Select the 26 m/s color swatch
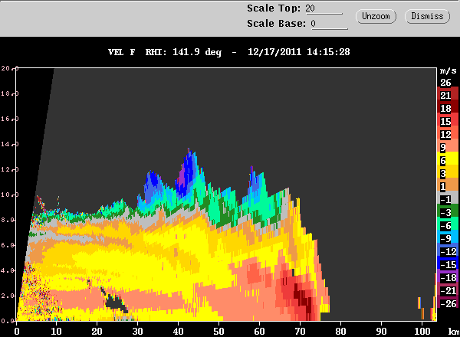The height and width of the screenshot is (337, 460). (x=448, y=83)
